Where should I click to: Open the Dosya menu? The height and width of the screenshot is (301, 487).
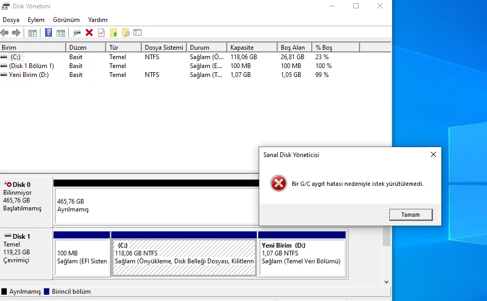point(11,20)
